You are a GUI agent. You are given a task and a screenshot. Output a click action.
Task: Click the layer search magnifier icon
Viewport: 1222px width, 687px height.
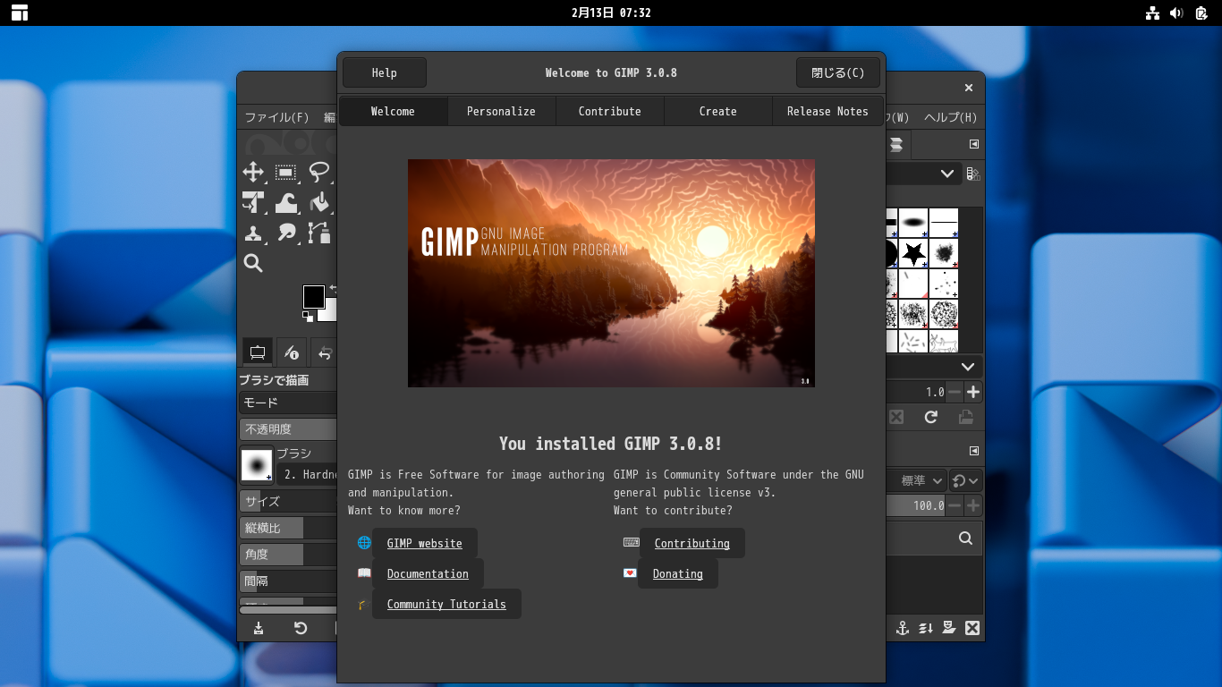pyautogui.click(x=965, y=538)
